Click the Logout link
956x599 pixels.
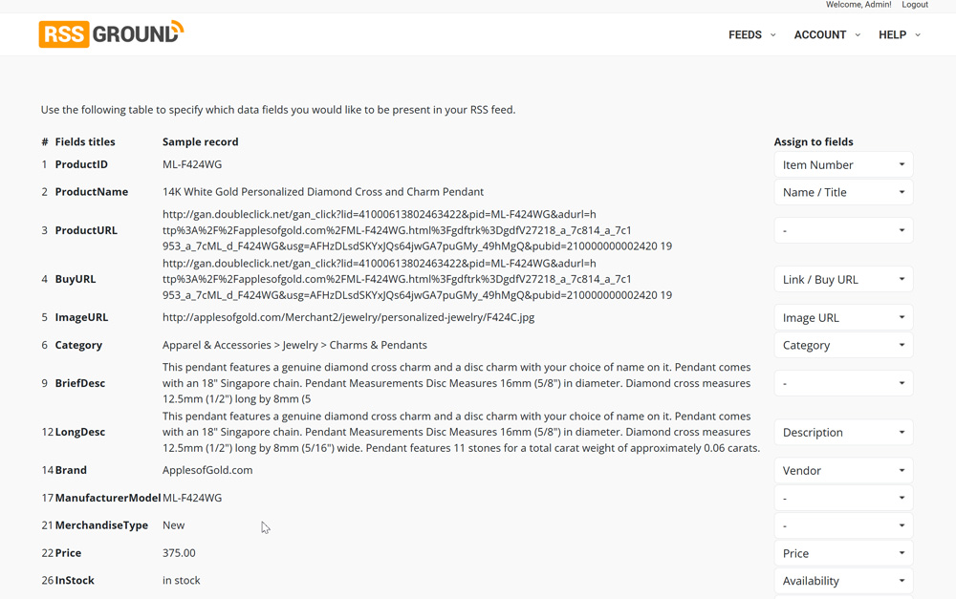(x=915, y=5)
